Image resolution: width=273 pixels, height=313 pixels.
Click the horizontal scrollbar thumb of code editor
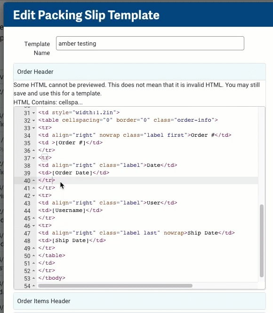pos(115,286)
